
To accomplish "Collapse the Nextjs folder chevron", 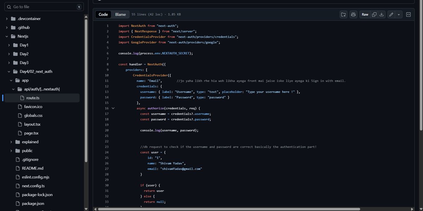I will 7,36.
